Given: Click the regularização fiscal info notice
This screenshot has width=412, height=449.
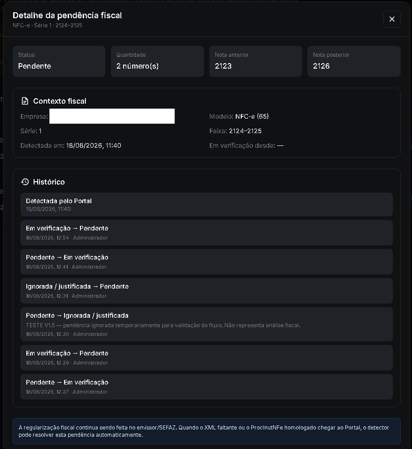Looking at the screenshot, I should click(x=206, y=431).
